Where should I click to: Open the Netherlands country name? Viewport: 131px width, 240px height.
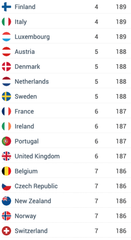pyautogui.click(x=32, y=81)
